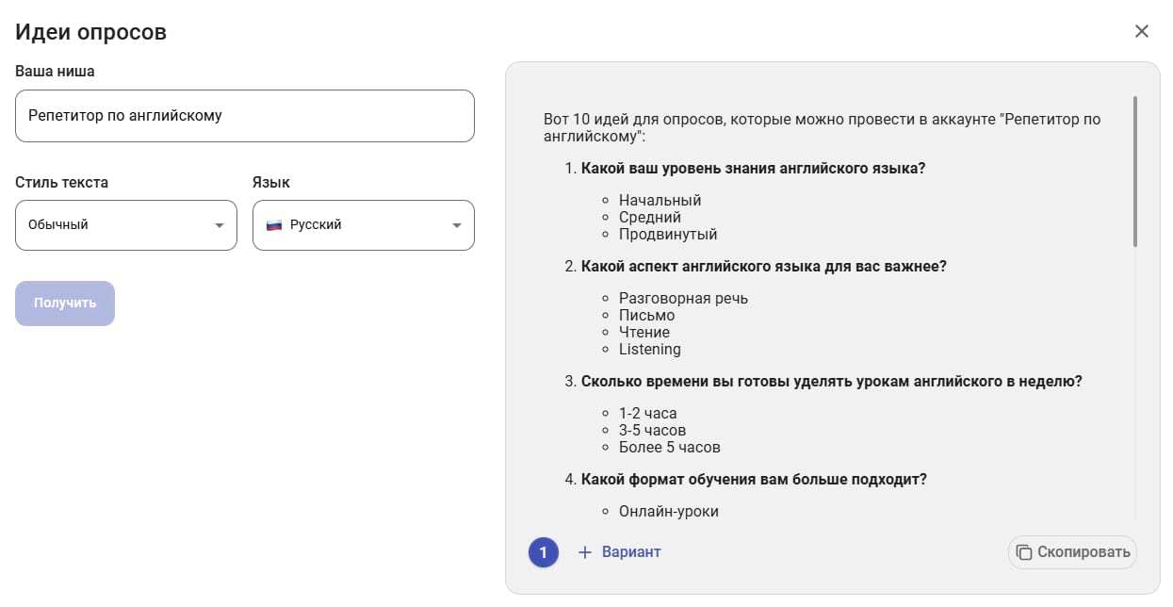The width and height of the screenshot is (1173, 607).
Task: Click question 'Какой формат обучения вам больше подходит?'
Action: tap(754, 480)
